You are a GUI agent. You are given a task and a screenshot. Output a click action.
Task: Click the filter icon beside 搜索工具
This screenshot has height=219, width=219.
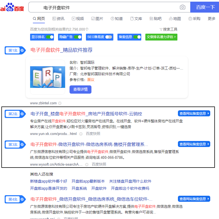coord(161,30)
